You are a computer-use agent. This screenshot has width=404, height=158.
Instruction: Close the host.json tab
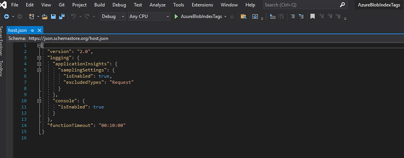coord(39,30)
